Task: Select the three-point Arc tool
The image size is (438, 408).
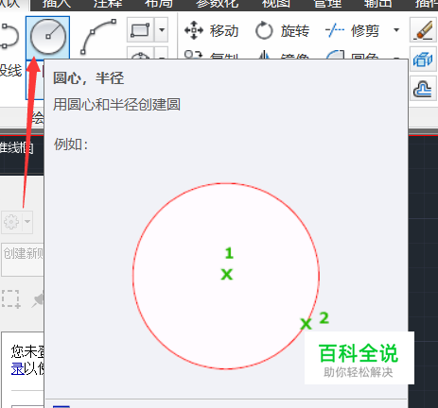Action: click(98, 37)
